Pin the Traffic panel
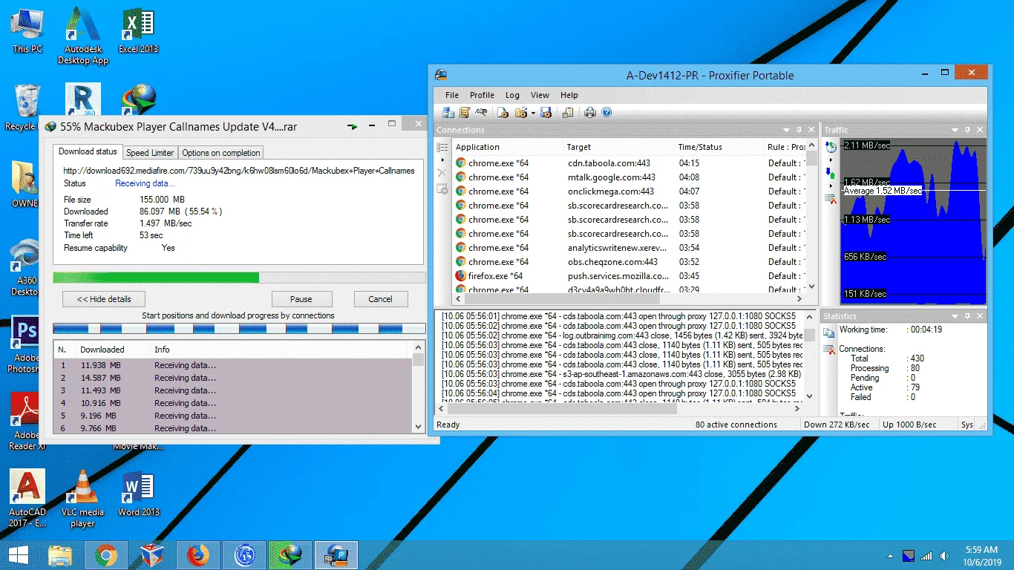The height and width of the screenshot is (570, 1014). click(x=967, y=130)
